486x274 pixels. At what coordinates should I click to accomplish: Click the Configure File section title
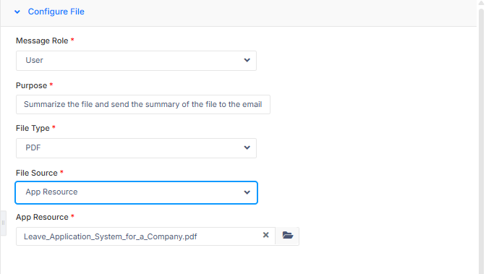pos(56,12)
